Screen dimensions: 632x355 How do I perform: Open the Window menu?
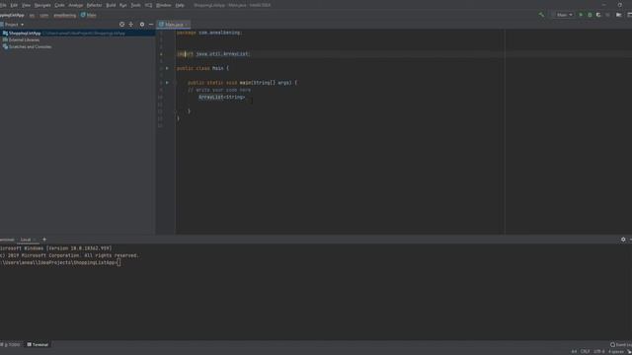tap(164, 5)
